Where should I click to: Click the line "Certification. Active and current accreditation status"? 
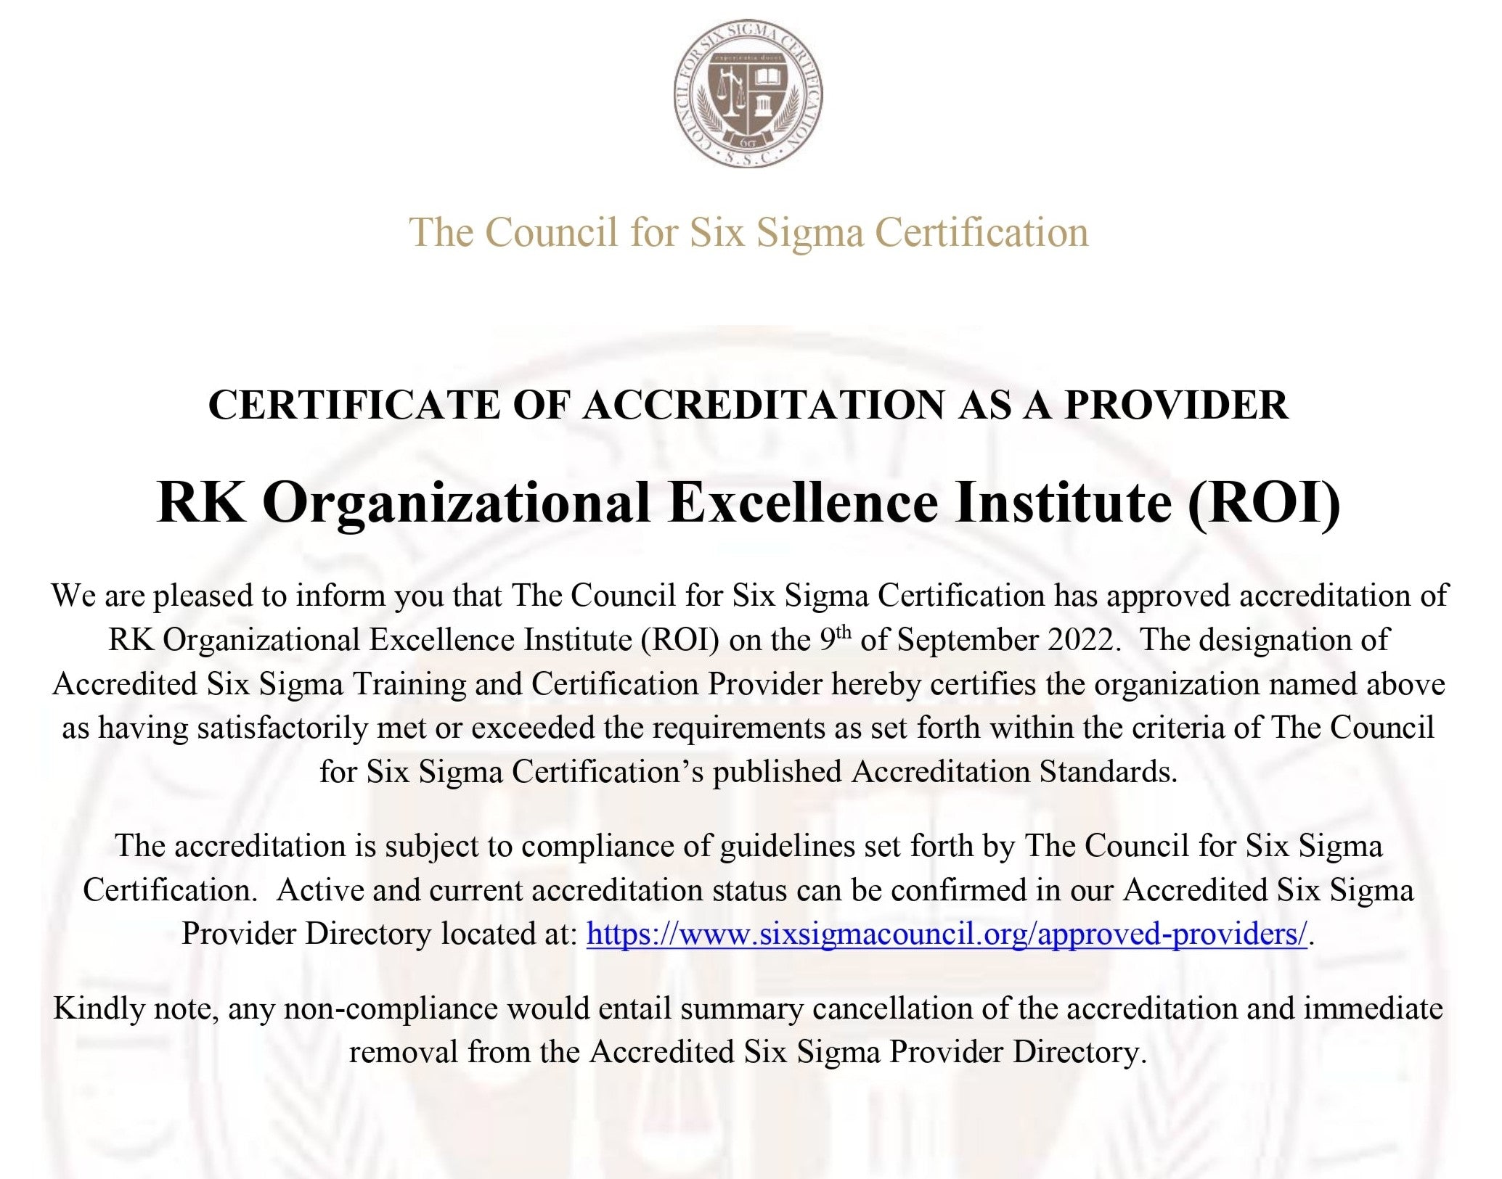[x=748, y=890]
